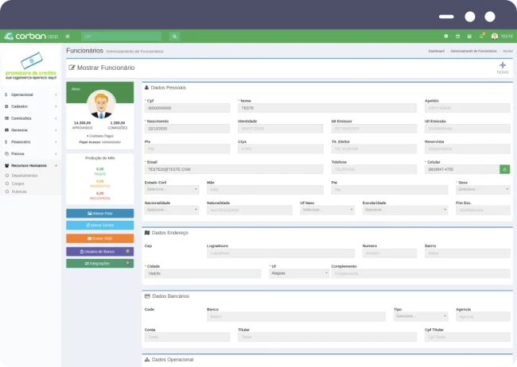The width and height of the screenshot is (517, 367).
Task: Click the info circle icon in header
Action: tap(446, 37)
